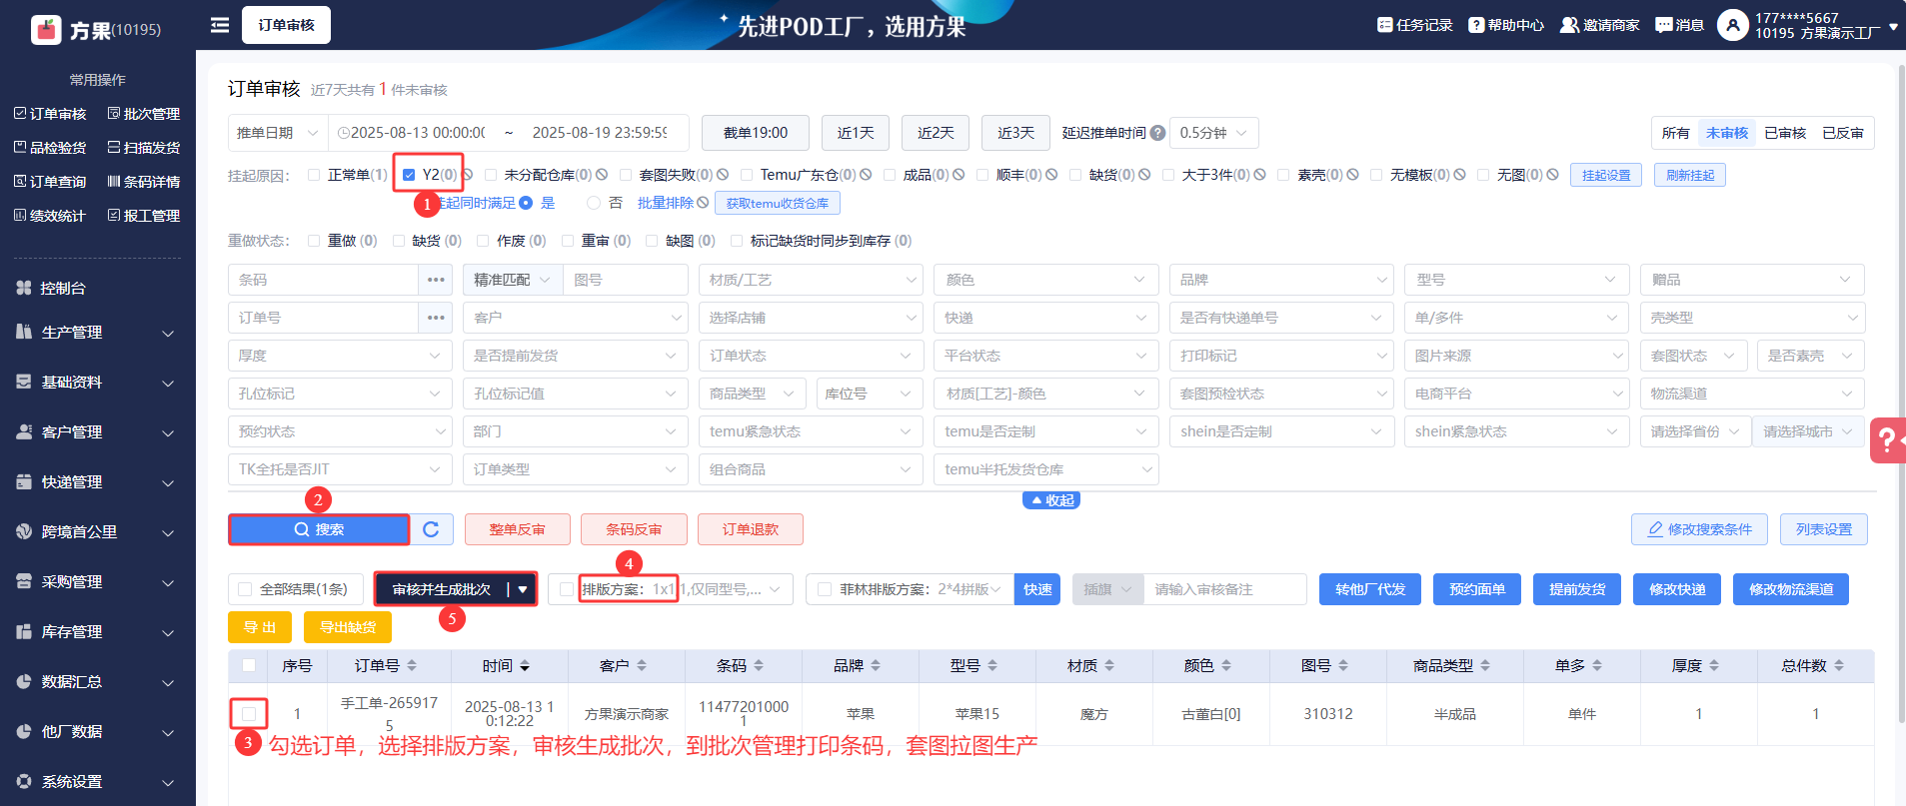The width and height of the screenshot is (1906, 806).
Task: Open the 0.5分钟 delay time dropdown
Action: [1213, 133]
